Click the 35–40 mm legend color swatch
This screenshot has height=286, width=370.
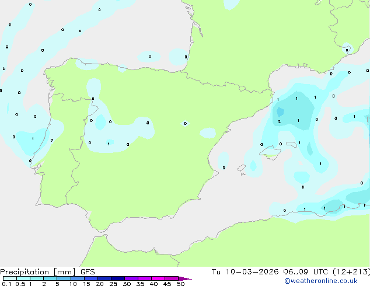[x=145, y=278]
